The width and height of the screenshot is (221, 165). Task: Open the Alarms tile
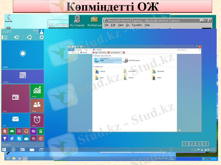(37, 120)
